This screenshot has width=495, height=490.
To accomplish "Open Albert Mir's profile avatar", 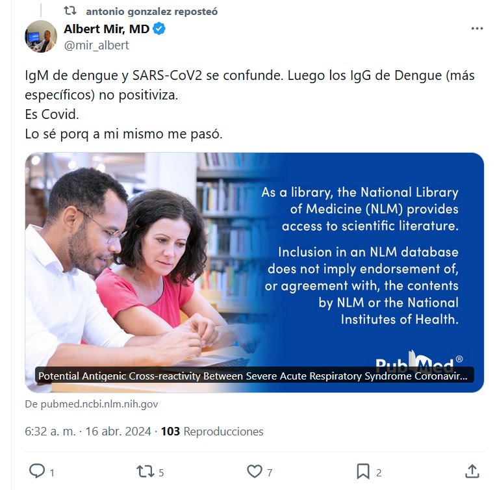I will [41, 36].
